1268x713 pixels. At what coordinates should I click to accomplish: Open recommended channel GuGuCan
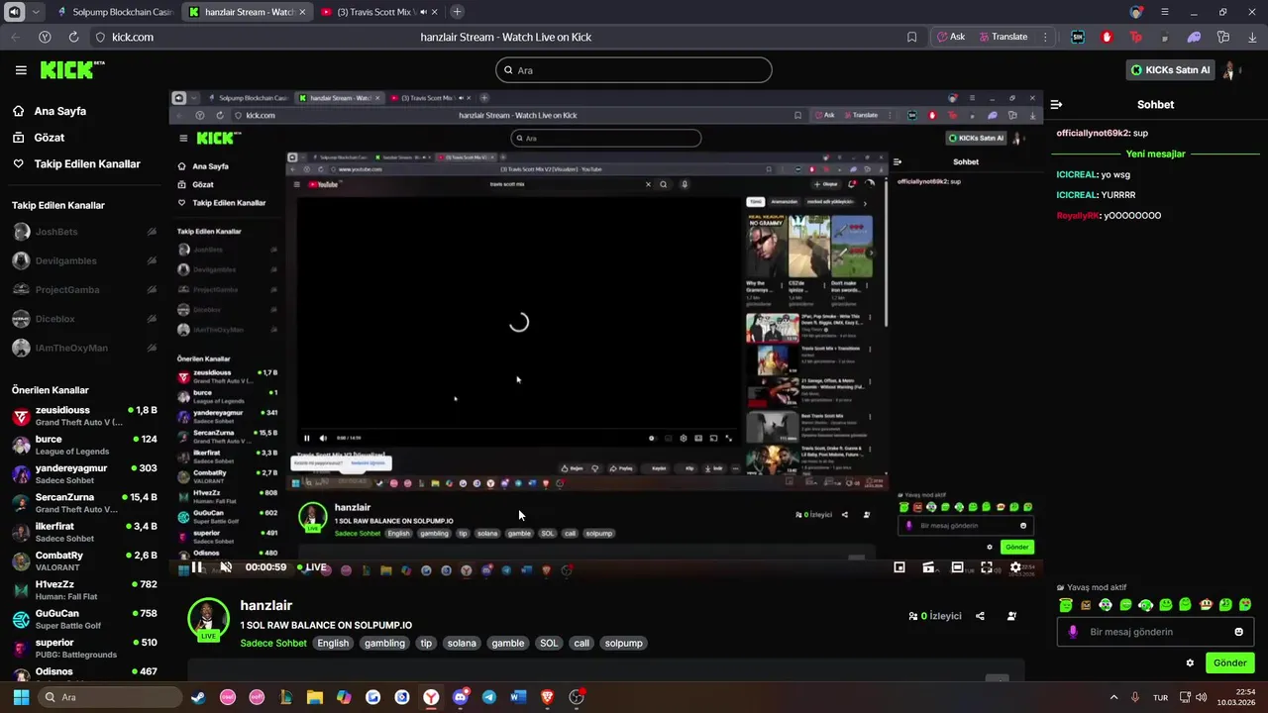84,619
